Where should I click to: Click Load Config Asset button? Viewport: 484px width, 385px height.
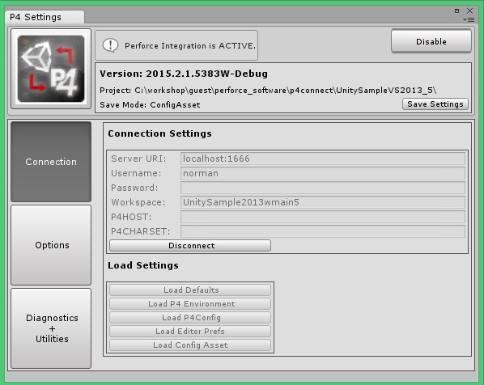(190, 345)
